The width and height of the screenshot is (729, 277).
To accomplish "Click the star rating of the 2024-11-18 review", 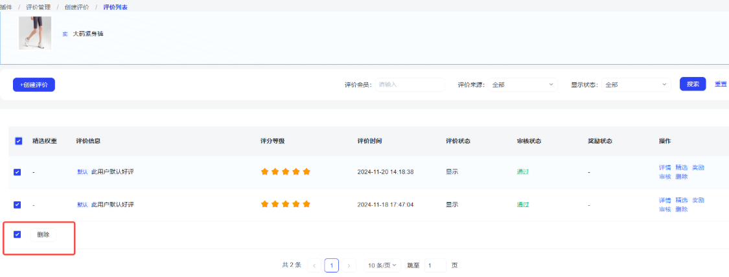I will (x=286, y=204).
